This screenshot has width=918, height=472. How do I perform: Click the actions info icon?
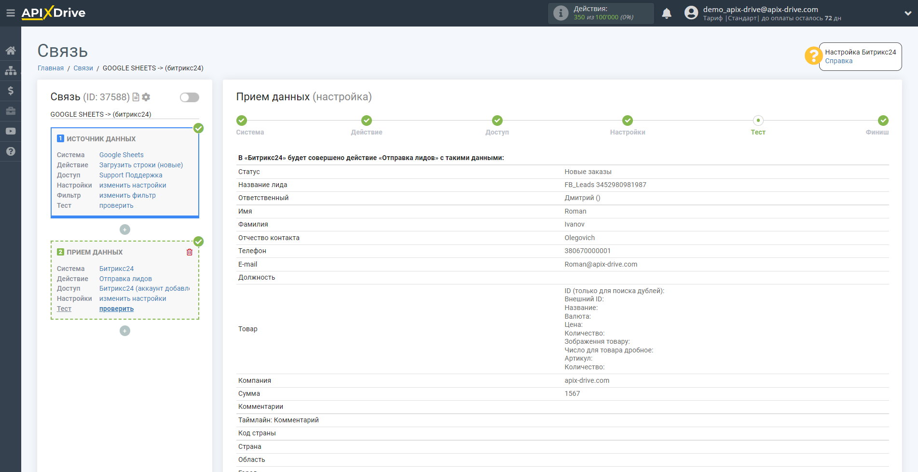tap(561, 13)
